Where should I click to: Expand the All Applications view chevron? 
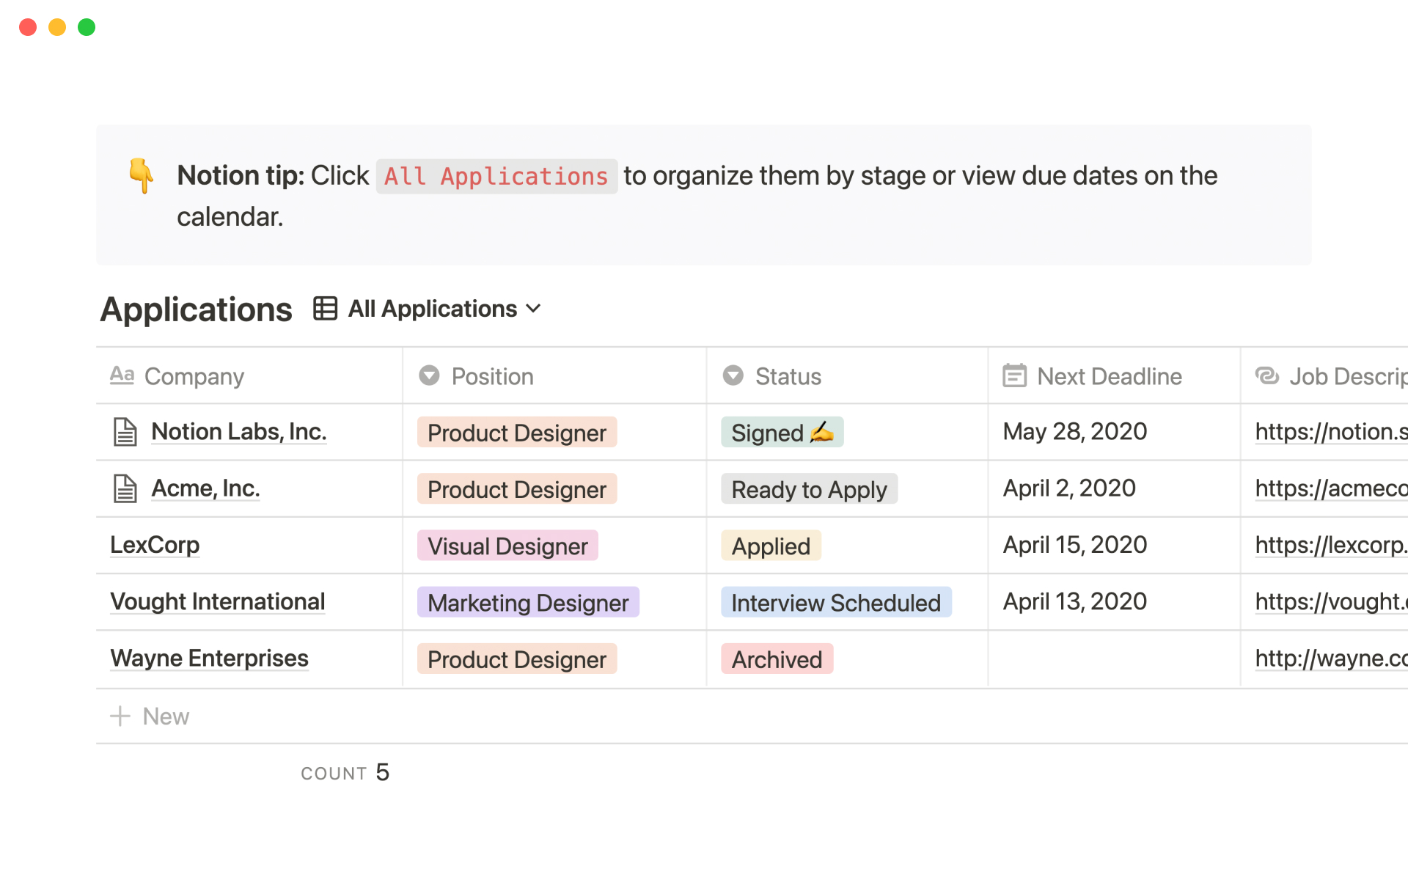(x=534, y=309)
